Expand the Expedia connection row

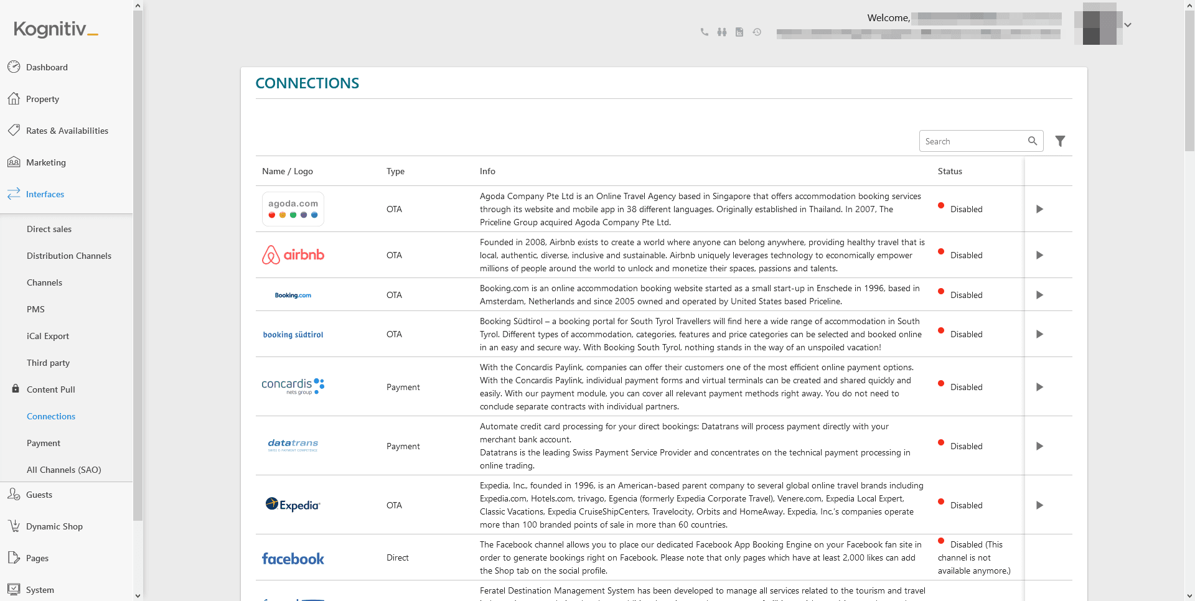tap(1039, 505)
